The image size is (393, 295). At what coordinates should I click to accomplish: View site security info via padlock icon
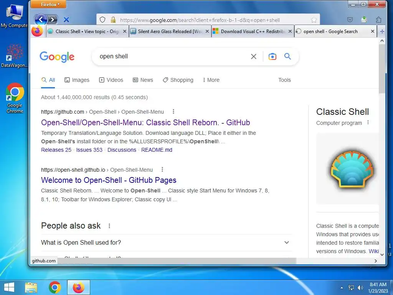[x=113, y=20]
